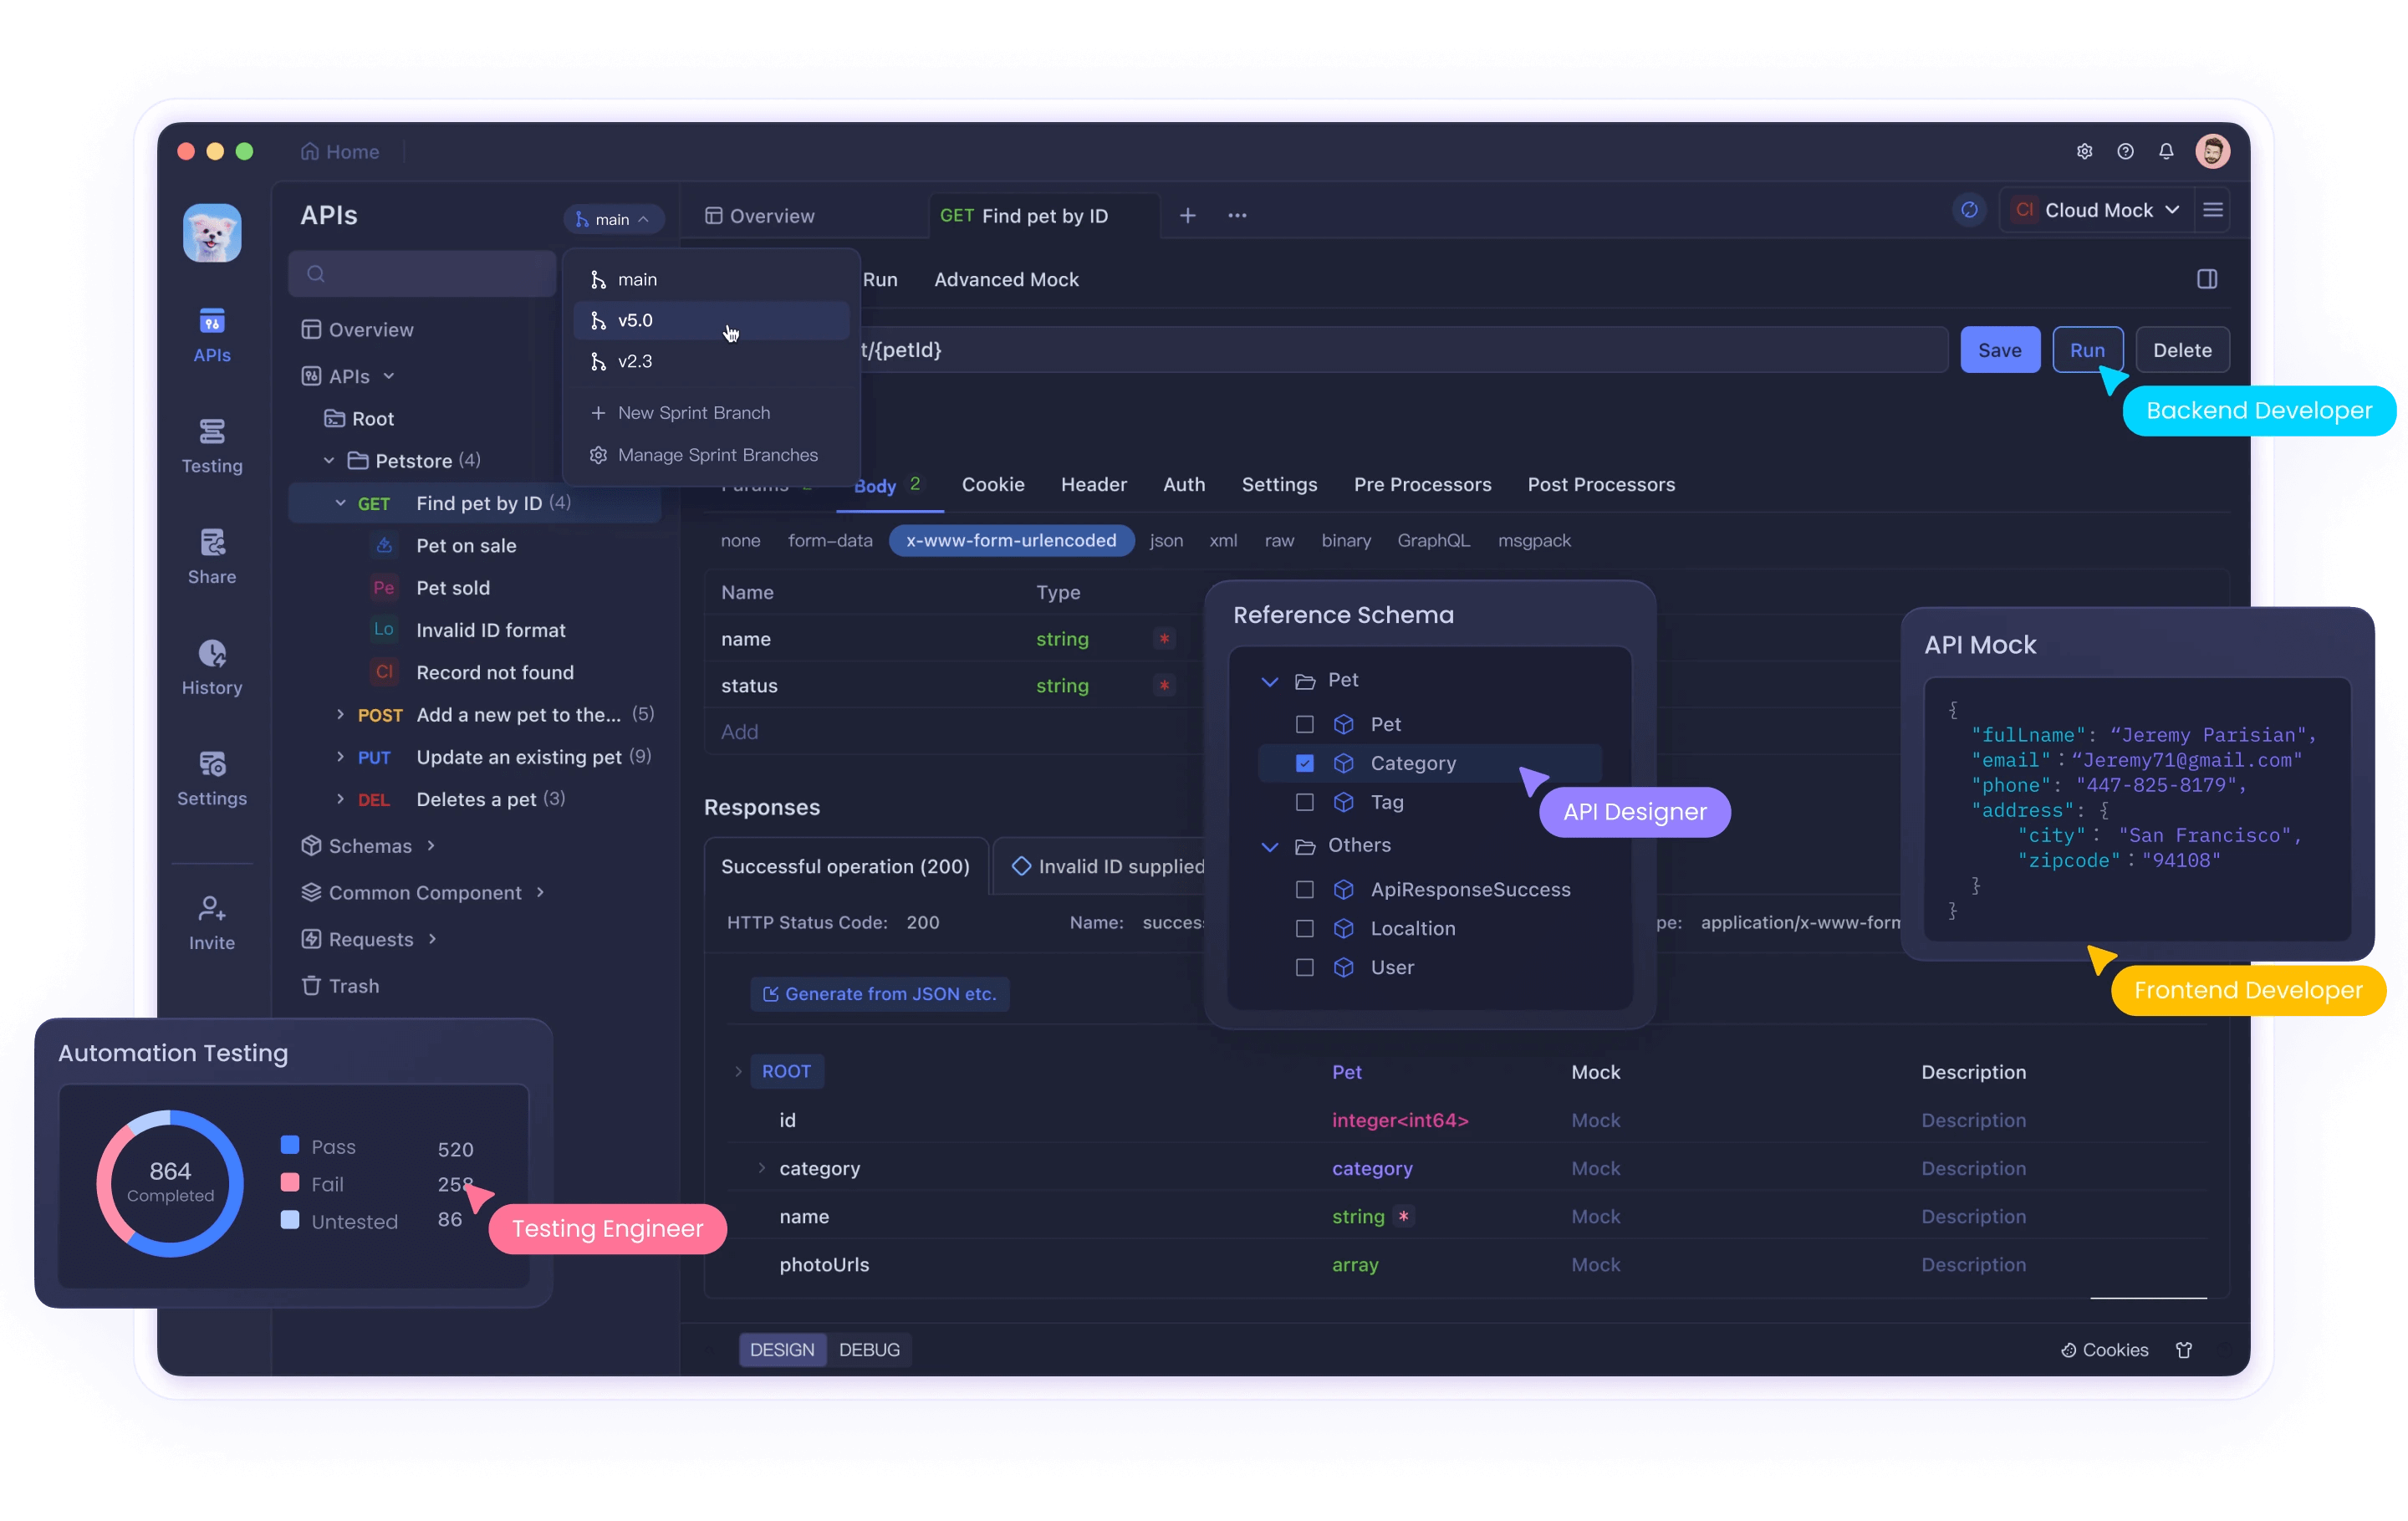2408x1521 pixels.
Task: Click Generate from JSON etc. link
Action: point(879,993)
